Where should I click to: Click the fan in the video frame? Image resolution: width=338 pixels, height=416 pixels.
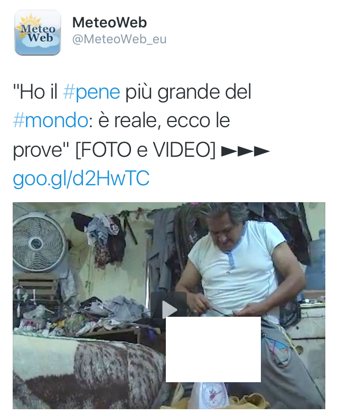(39, 242)
